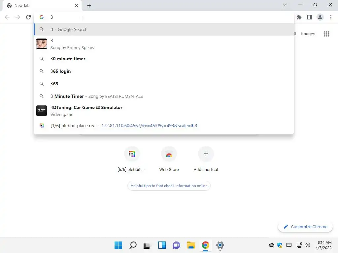The width and height of the screenshot is (338, 253).
Task: Open '[1/6] plebbit place real' history suggestion
Action: [164, 126]
